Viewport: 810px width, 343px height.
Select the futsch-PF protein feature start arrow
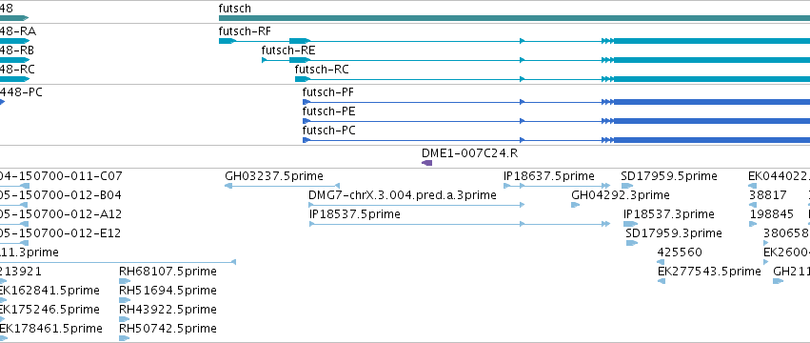click(x=306, y=102)
